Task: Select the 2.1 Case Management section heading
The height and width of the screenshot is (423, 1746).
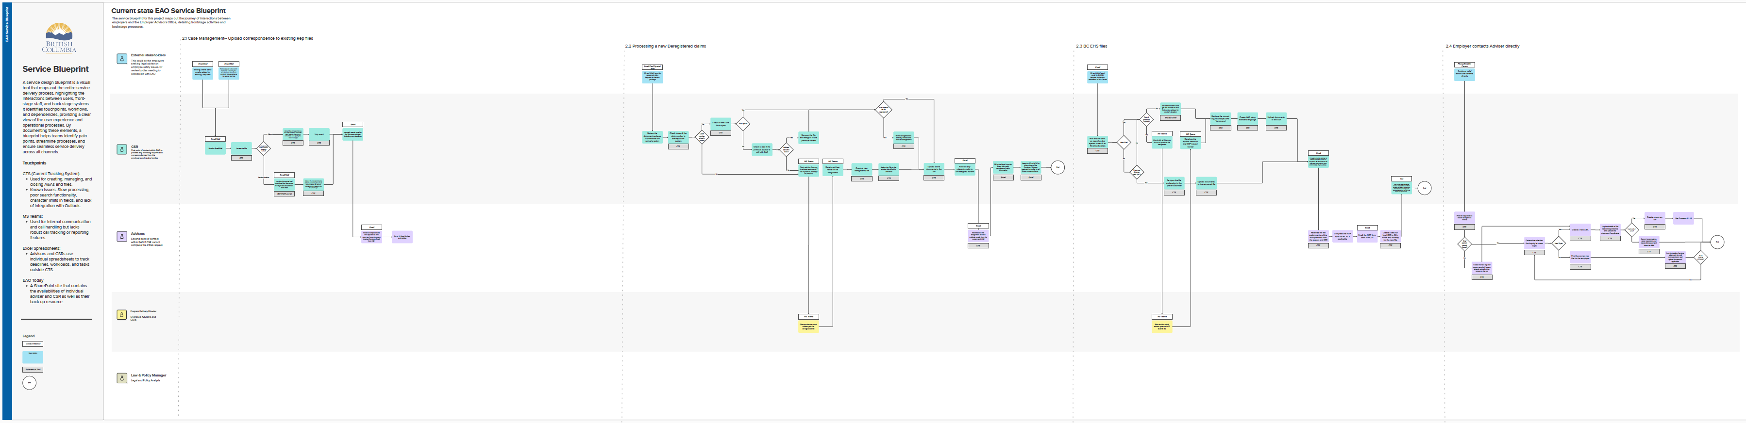Action: 248,39
